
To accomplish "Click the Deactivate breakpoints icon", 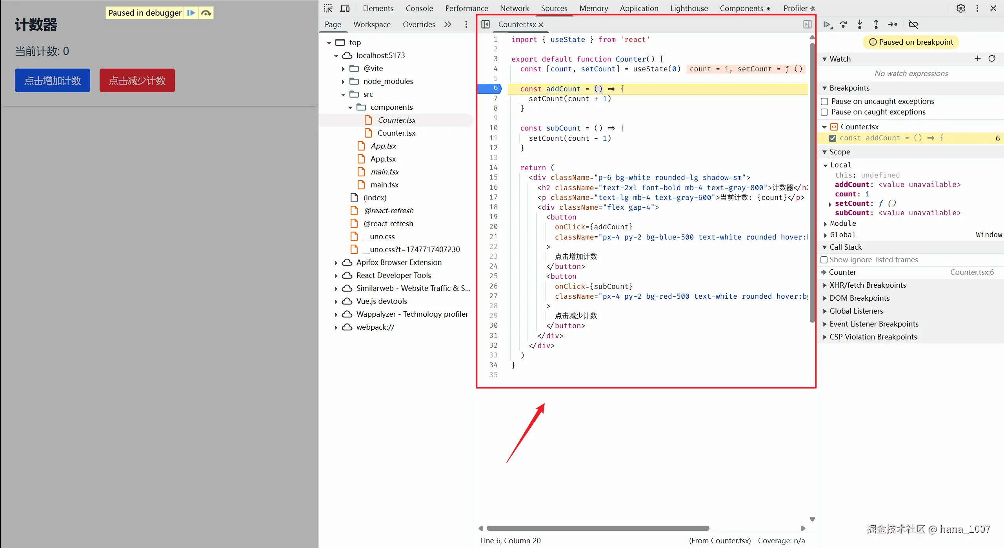I will (x=913, y=24).
